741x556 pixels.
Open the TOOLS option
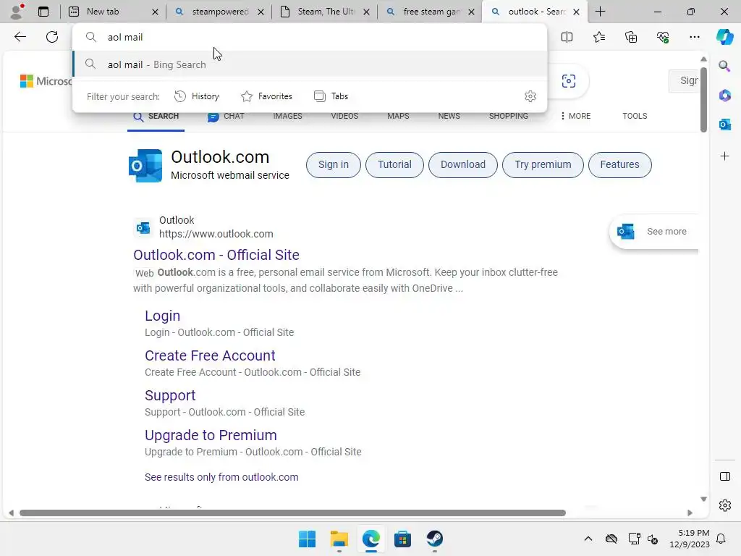click(x=635, y=116)
